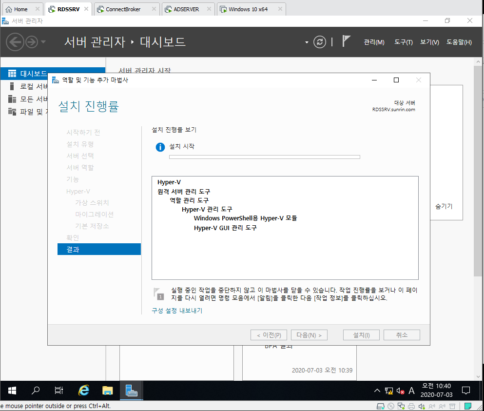Open taskbar search magnifier
Image resolution: width=484 pixels, height=411 pixels.
pos(36,391)
